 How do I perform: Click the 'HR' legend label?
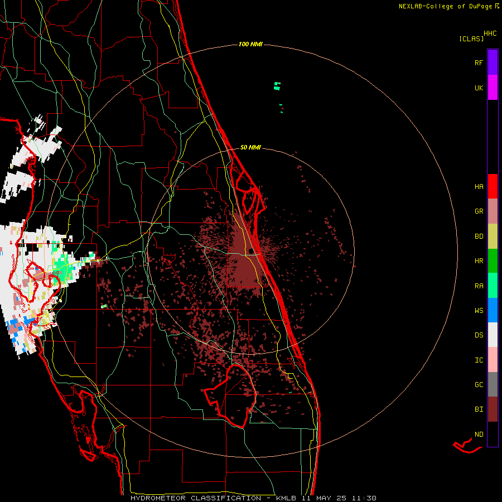coord(479,261)
